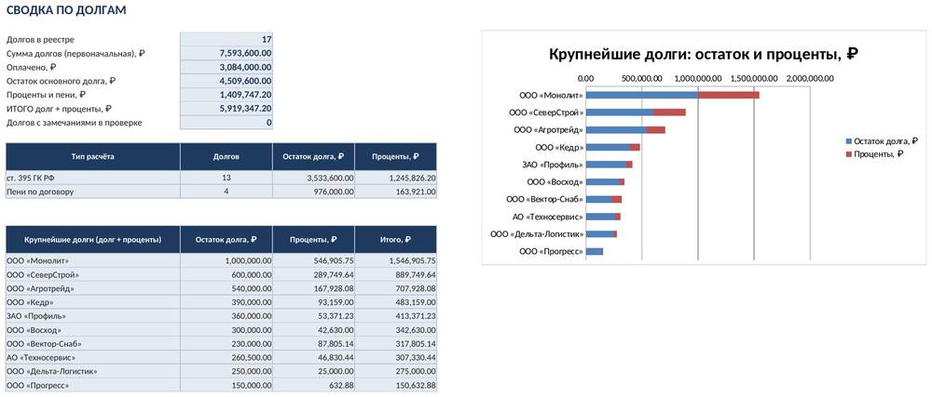The height and width of the screenshot is (397, 932).
Task: Select the value 546,905.75
Action: point(314,260)
